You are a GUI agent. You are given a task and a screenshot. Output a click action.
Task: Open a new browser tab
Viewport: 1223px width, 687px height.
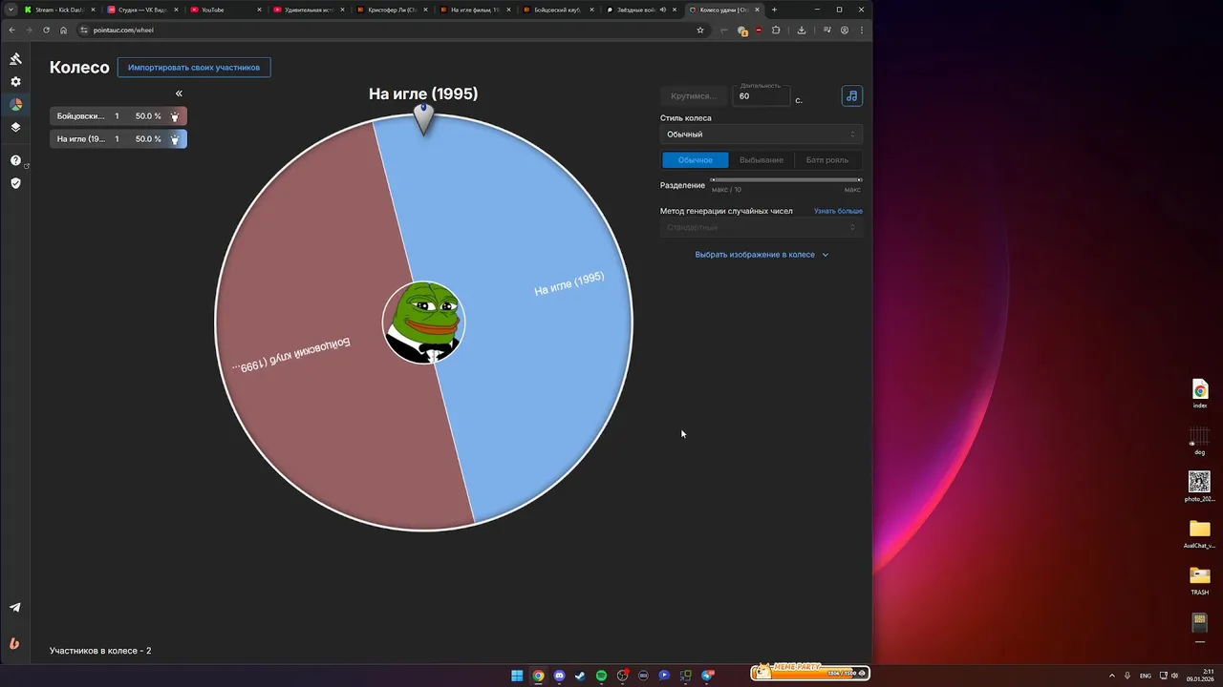pyautogui.click(x=774, y=10)
